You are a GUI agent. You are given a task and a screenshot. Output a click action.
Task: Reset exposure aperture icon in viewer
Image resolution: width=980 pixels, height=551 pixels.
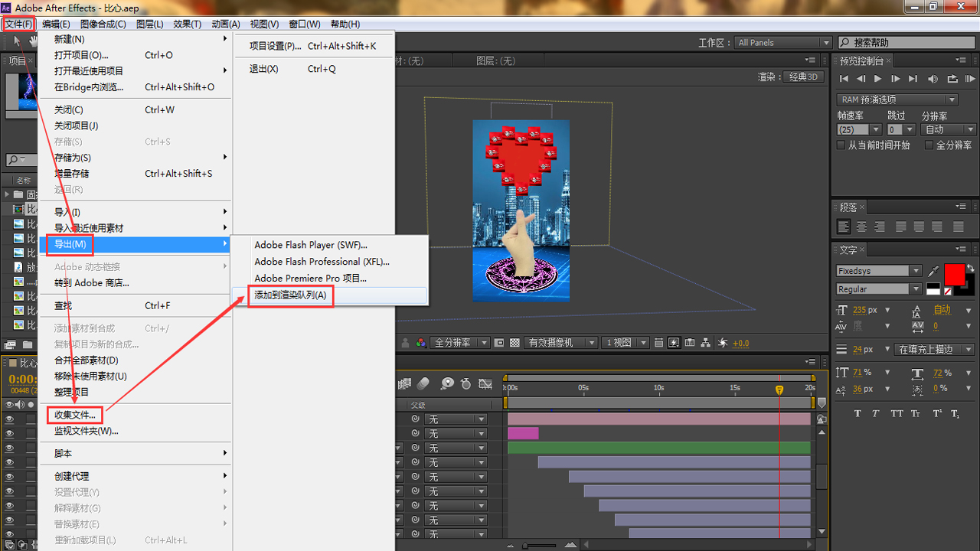point(724,343)
